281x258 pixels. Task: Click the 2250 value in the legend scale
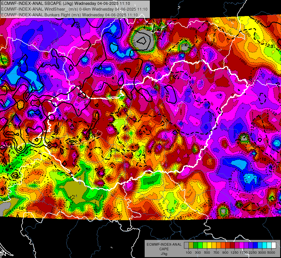coord(253,253)
